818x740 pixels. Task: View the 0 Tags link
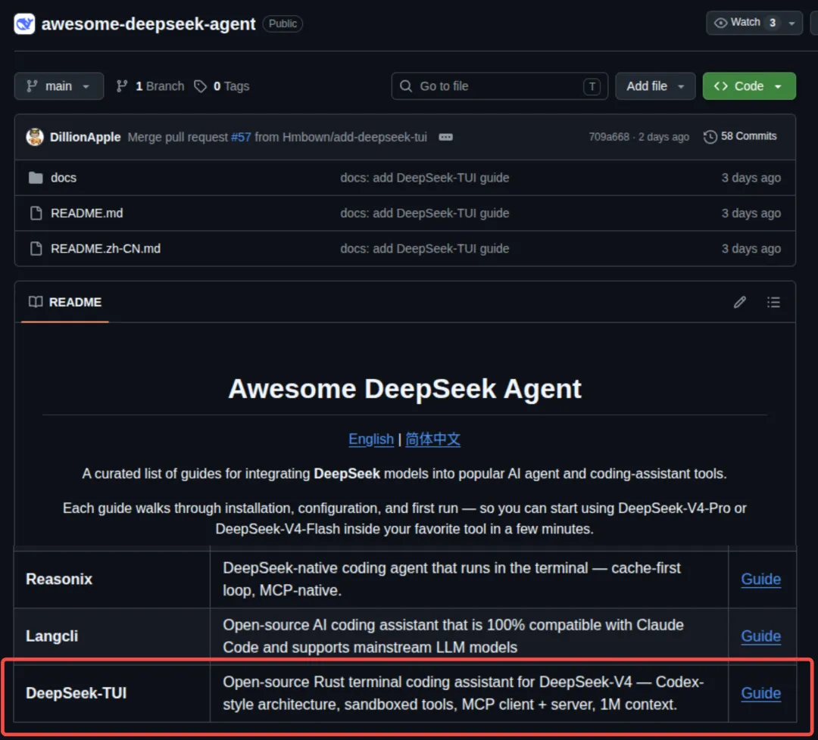(x=222, y=86)
